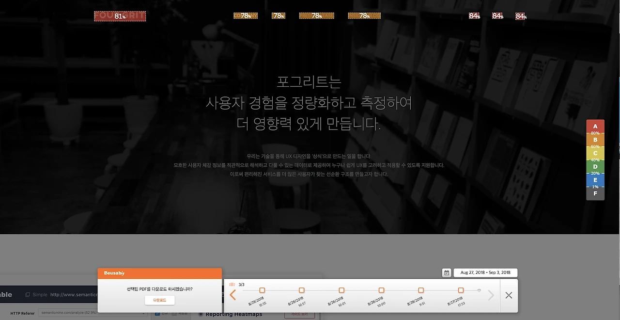Click the 다운로드 button in the Beusably dialog
This screenshot has height=320, width=620.
[159, 300]
